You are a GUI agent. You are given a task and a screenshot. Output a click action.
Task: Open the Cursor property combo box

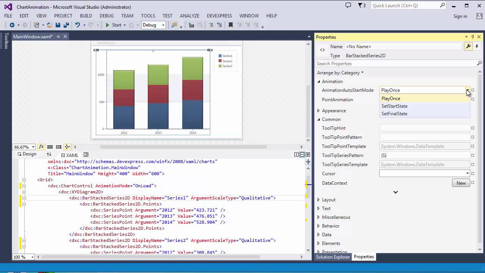coord(424,174)
